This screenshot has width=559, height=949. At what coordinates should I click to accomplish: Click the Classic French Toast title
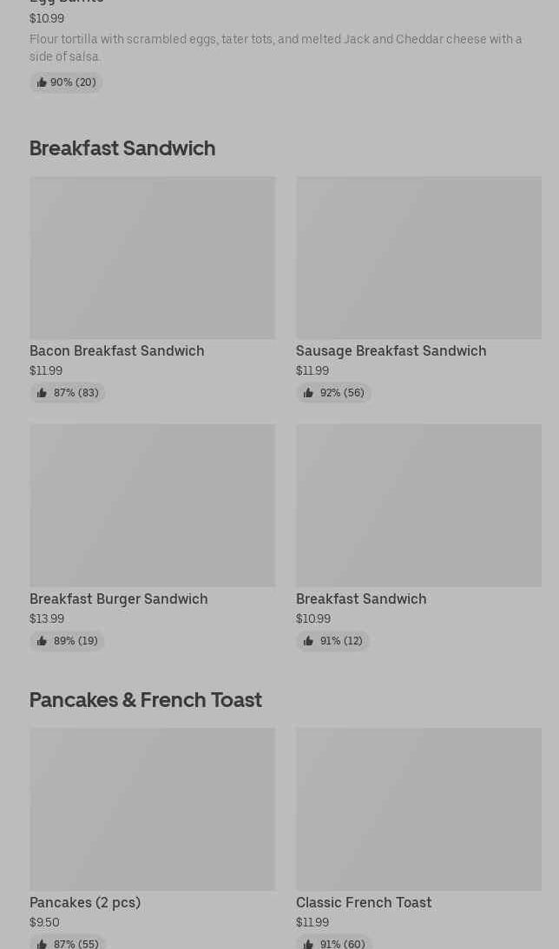364,902
